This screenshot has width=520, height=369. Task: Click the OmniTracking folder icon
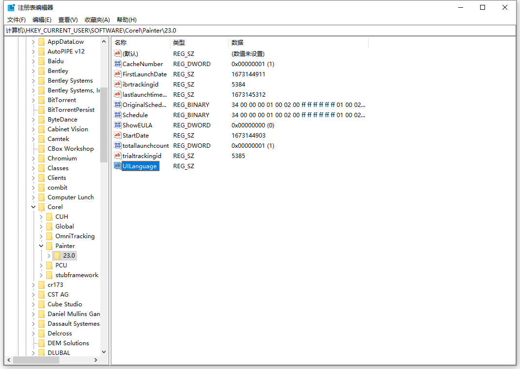point(50,236)
